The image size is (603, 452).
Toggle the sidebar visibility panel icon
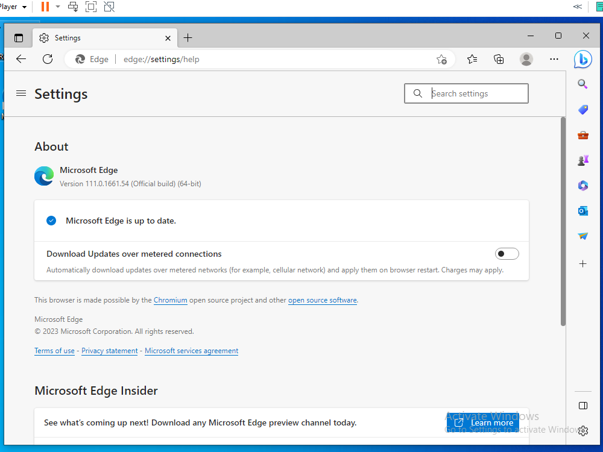click(582, 406)
